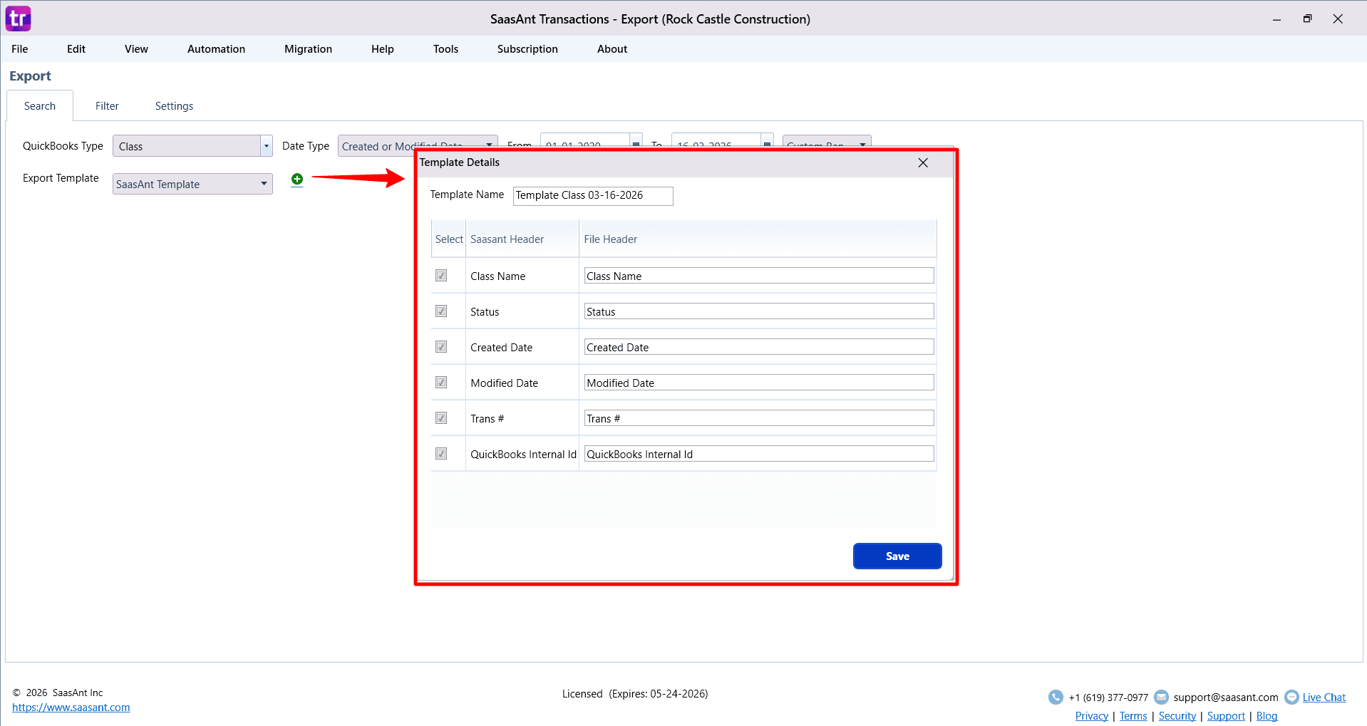Toggle the QuickBooks Internal Id checkbox

click(x=441, y=453)
